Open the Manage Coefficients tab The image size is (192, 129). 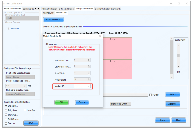click(x=84, y=9)
